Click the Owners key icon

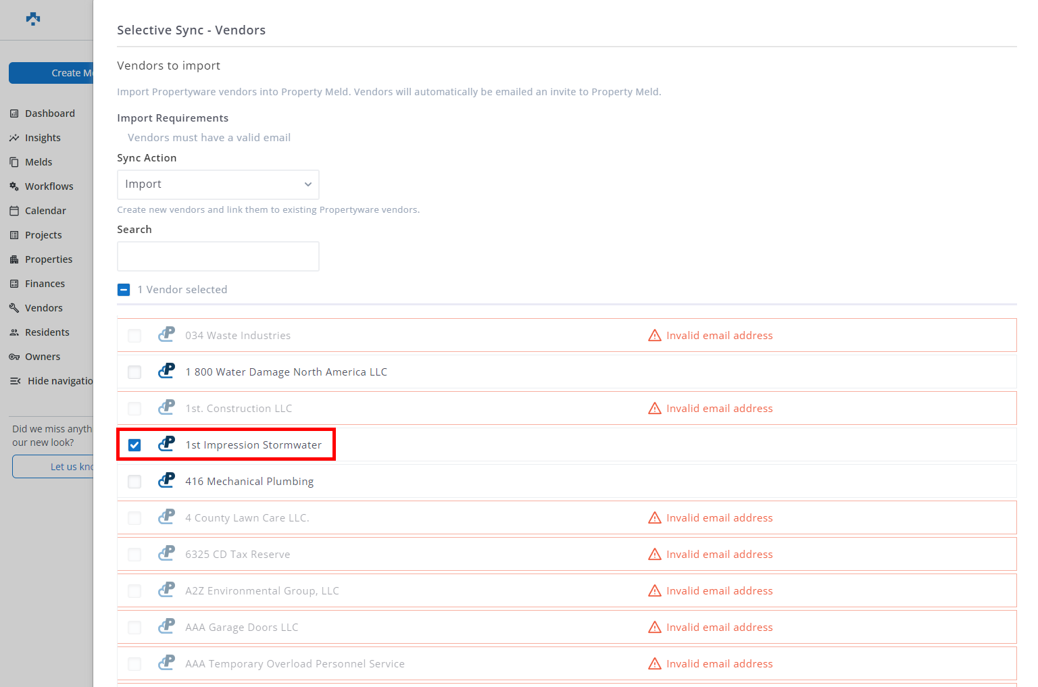tap(14, 357)
